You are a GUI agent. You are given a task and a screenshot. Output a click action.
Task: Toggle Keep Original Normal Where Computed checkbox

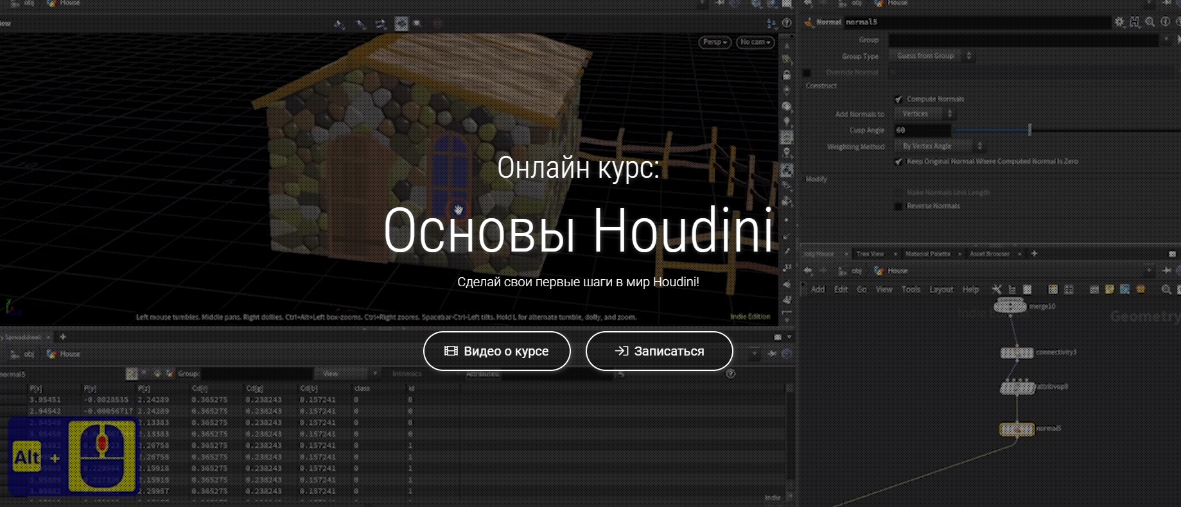tap(898, 162)
